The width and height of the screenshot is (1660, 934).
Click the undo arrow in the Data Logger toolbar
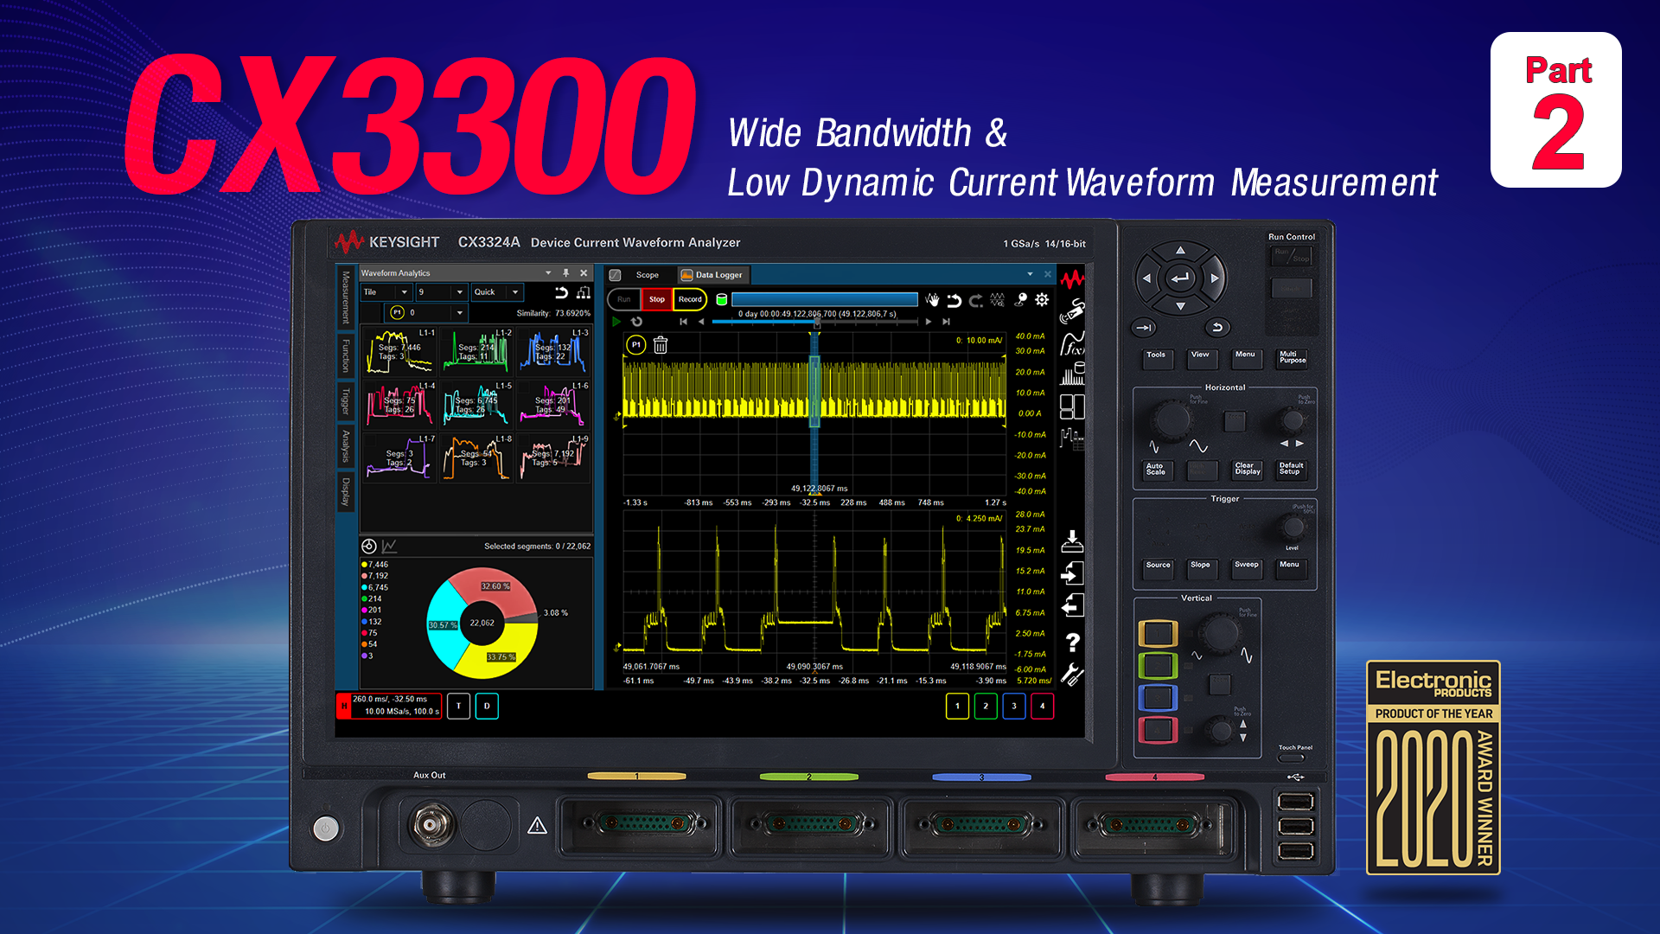point(954,300)
